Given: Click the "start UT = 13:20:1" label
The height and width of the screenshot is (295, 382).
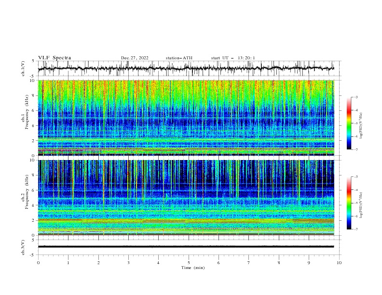Looking at the screenshot, I should [233, 58].
